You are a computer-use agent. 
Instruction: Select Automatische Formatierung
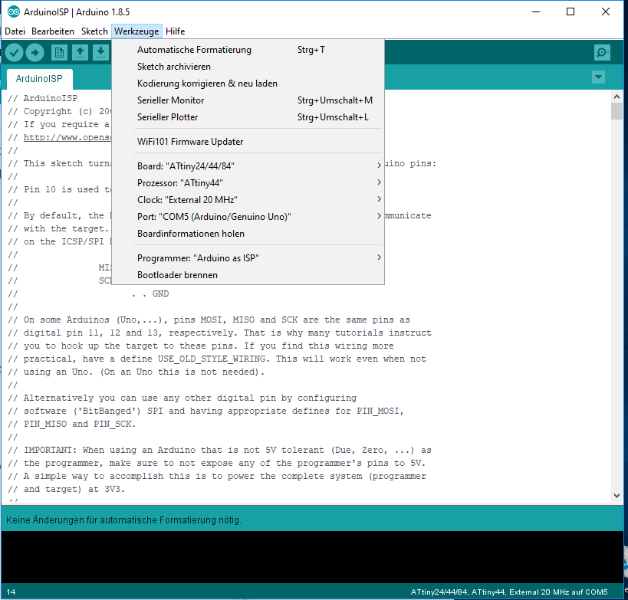pos(248,50)
